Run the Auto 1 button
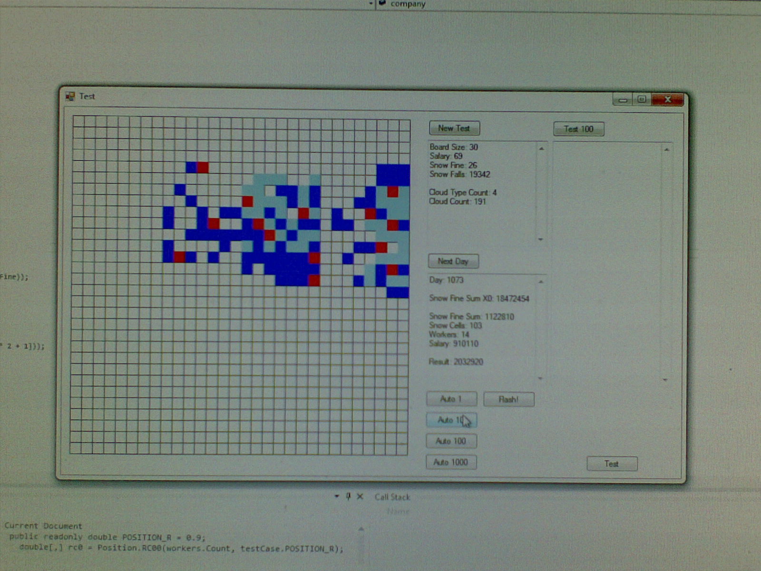Image resolution: width=761 pixels, height=571 pixels. click(451, 399)
